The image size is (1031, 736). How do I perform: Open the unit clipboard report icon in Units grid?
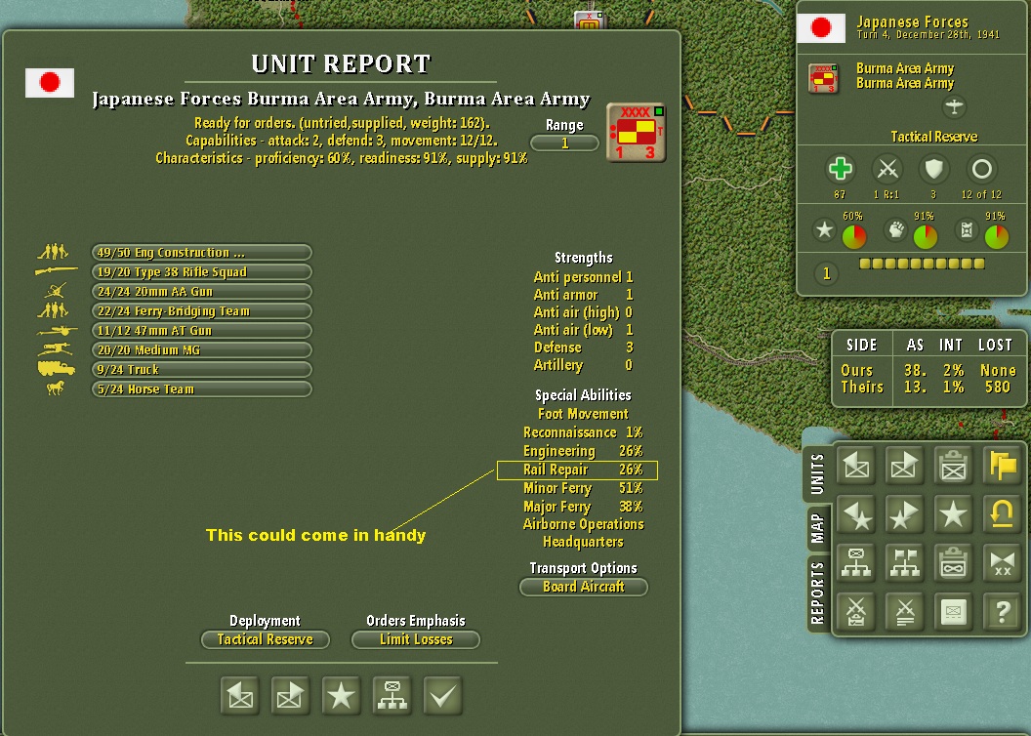coord(954,466)
